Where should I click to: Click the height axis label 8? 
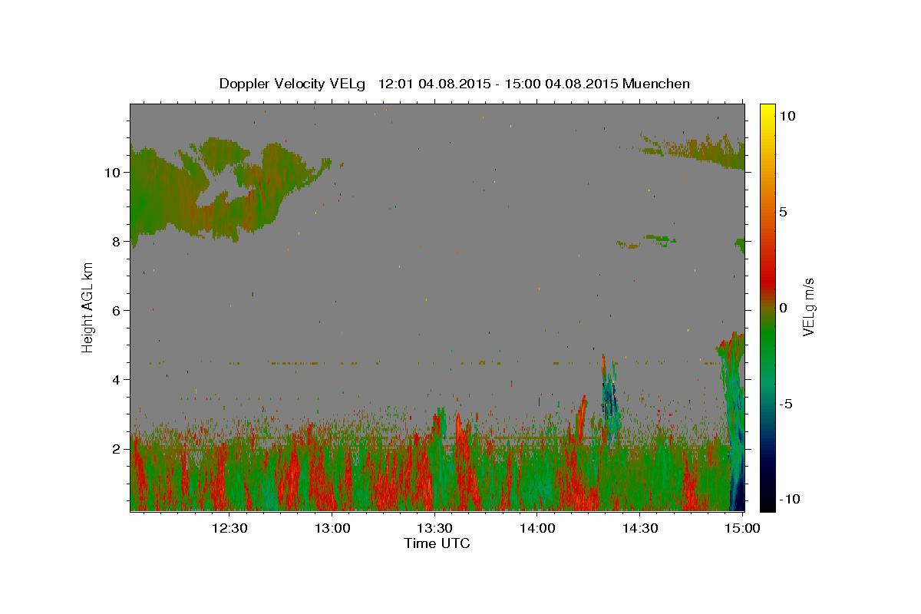pyautogui.click(x=115, y=242)
